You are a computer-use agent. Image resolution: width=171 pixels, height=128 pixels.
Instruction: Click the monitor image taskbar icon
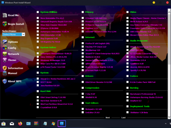(x=28, y=123)
